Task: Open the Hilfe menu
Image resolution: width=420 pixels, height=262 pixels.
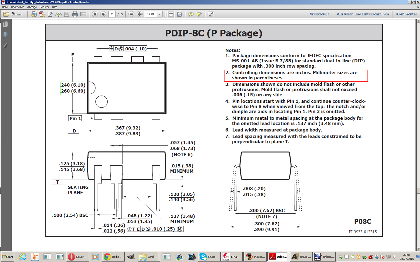Action: pos(54,7)
